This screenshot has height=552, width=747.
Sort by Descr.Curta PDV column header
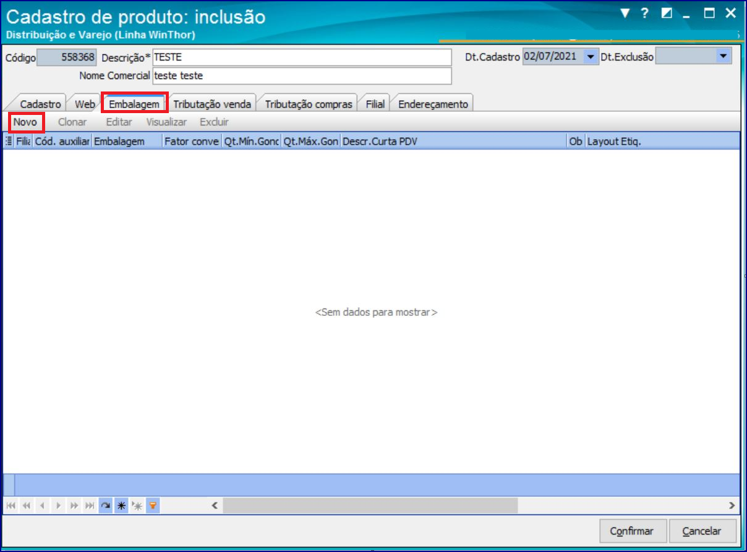coord(454,142)
